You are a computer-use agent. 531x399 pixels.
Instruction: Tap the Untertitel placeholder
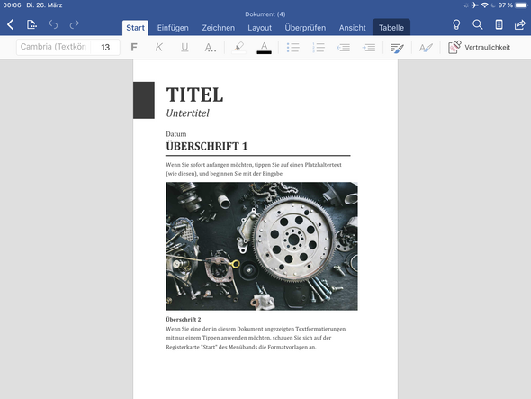[x=187, y=113]
